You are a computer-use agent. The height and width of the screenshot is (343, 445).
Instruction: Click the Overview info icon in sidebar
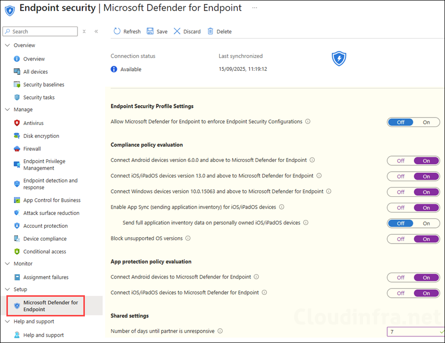17,59
